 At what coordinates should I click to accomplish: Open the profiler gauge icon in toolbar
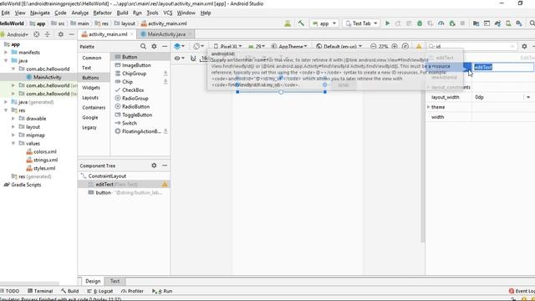(x=441, y=23)
